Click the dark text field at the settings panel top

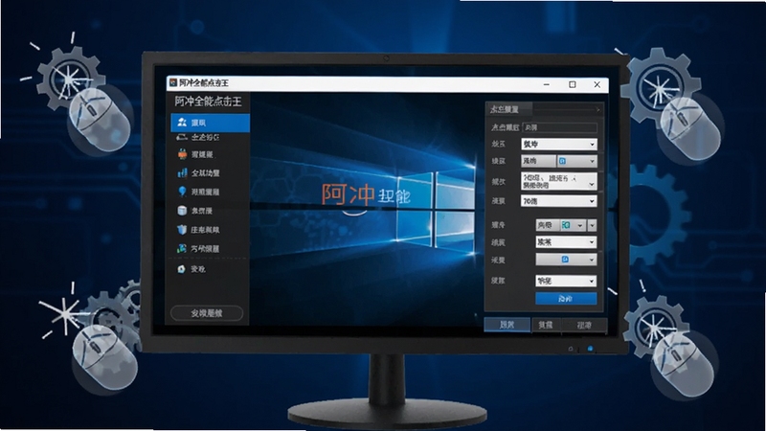click(559, 127)
